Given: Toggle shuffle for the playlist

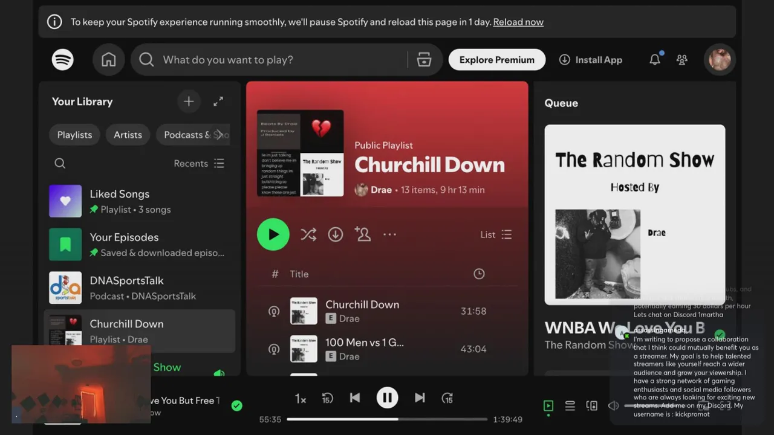Looking at the screenshot, I should [308, 234].
